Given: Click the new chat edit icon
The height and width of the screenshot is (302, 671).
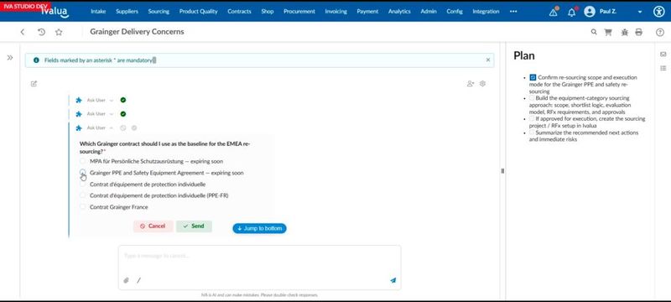Looking at the screenshot, I should point(34,84).
